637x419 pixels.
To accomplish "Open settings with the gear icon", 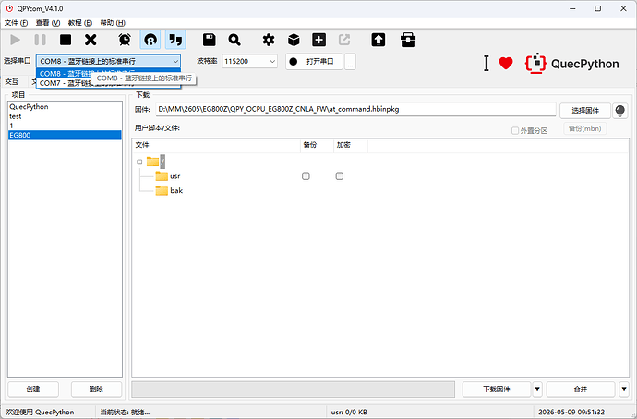I will (x=269, y=40).
